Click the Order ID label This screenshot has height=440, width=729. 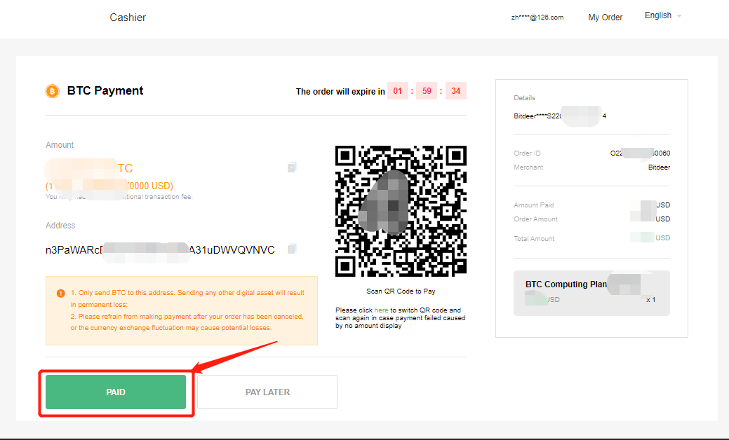coord(527,153)
